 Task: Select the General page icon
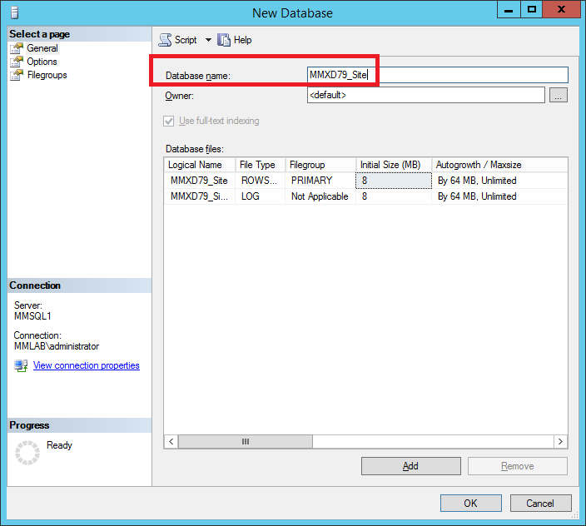click(17, 48)
